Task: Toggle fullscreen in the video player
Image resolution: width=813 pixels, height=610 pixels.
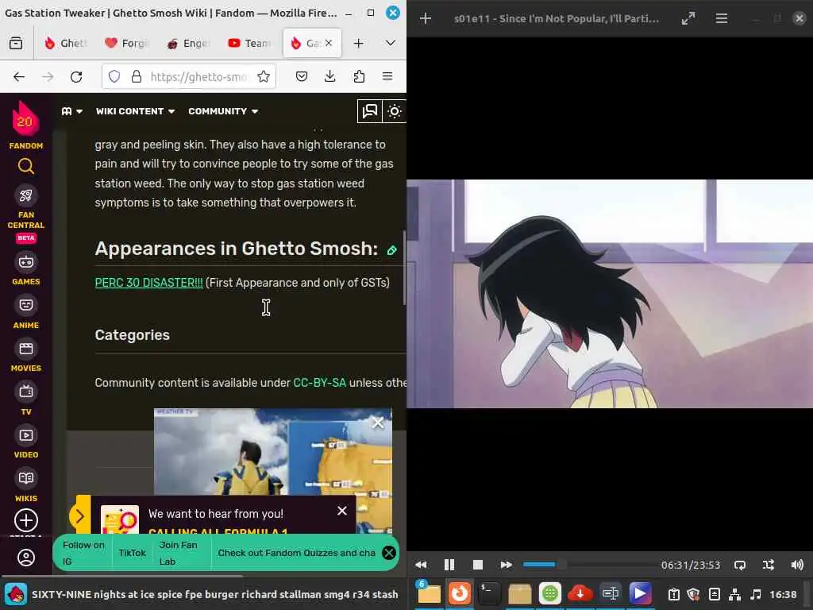Action: click(688, 19)
